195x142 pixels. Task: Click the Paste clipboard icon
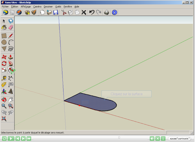coord(77,12)
